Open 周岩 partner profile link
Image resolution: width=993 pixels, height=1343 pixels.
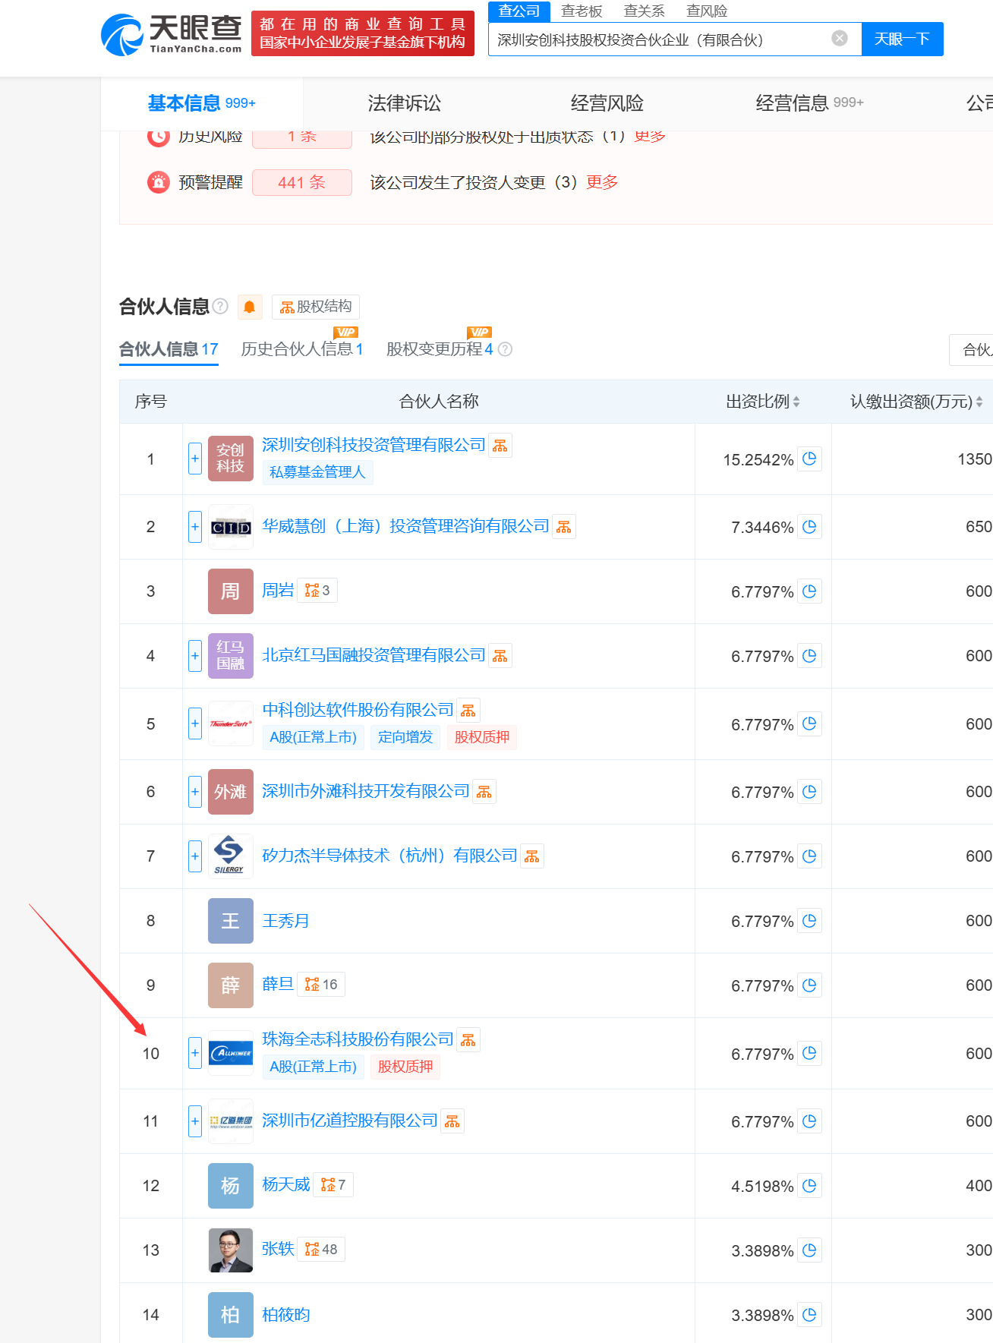click(278, 591)
